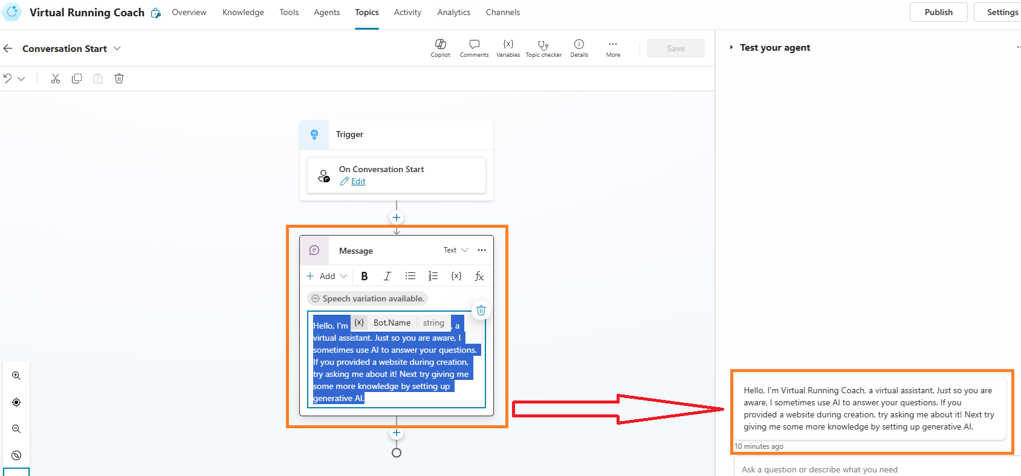Click the Publish button
This screenshot has width=1021, height=476.
pos(938,12)
